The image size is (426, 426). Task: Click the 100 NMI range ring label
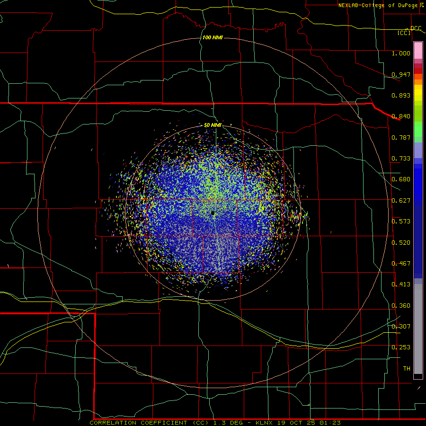pos(213,37)
